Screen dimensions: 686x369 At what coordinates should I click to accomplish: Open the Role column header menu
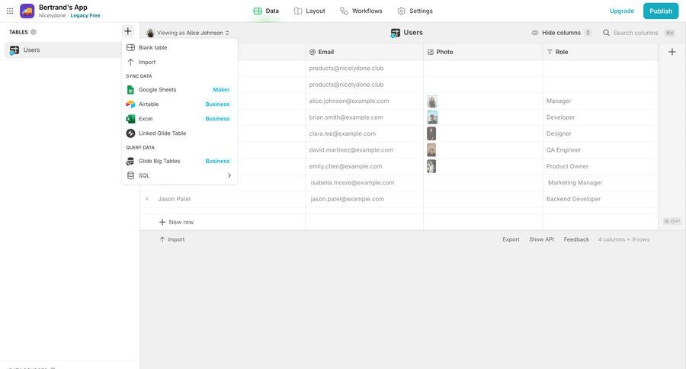[x=600, y=52]
